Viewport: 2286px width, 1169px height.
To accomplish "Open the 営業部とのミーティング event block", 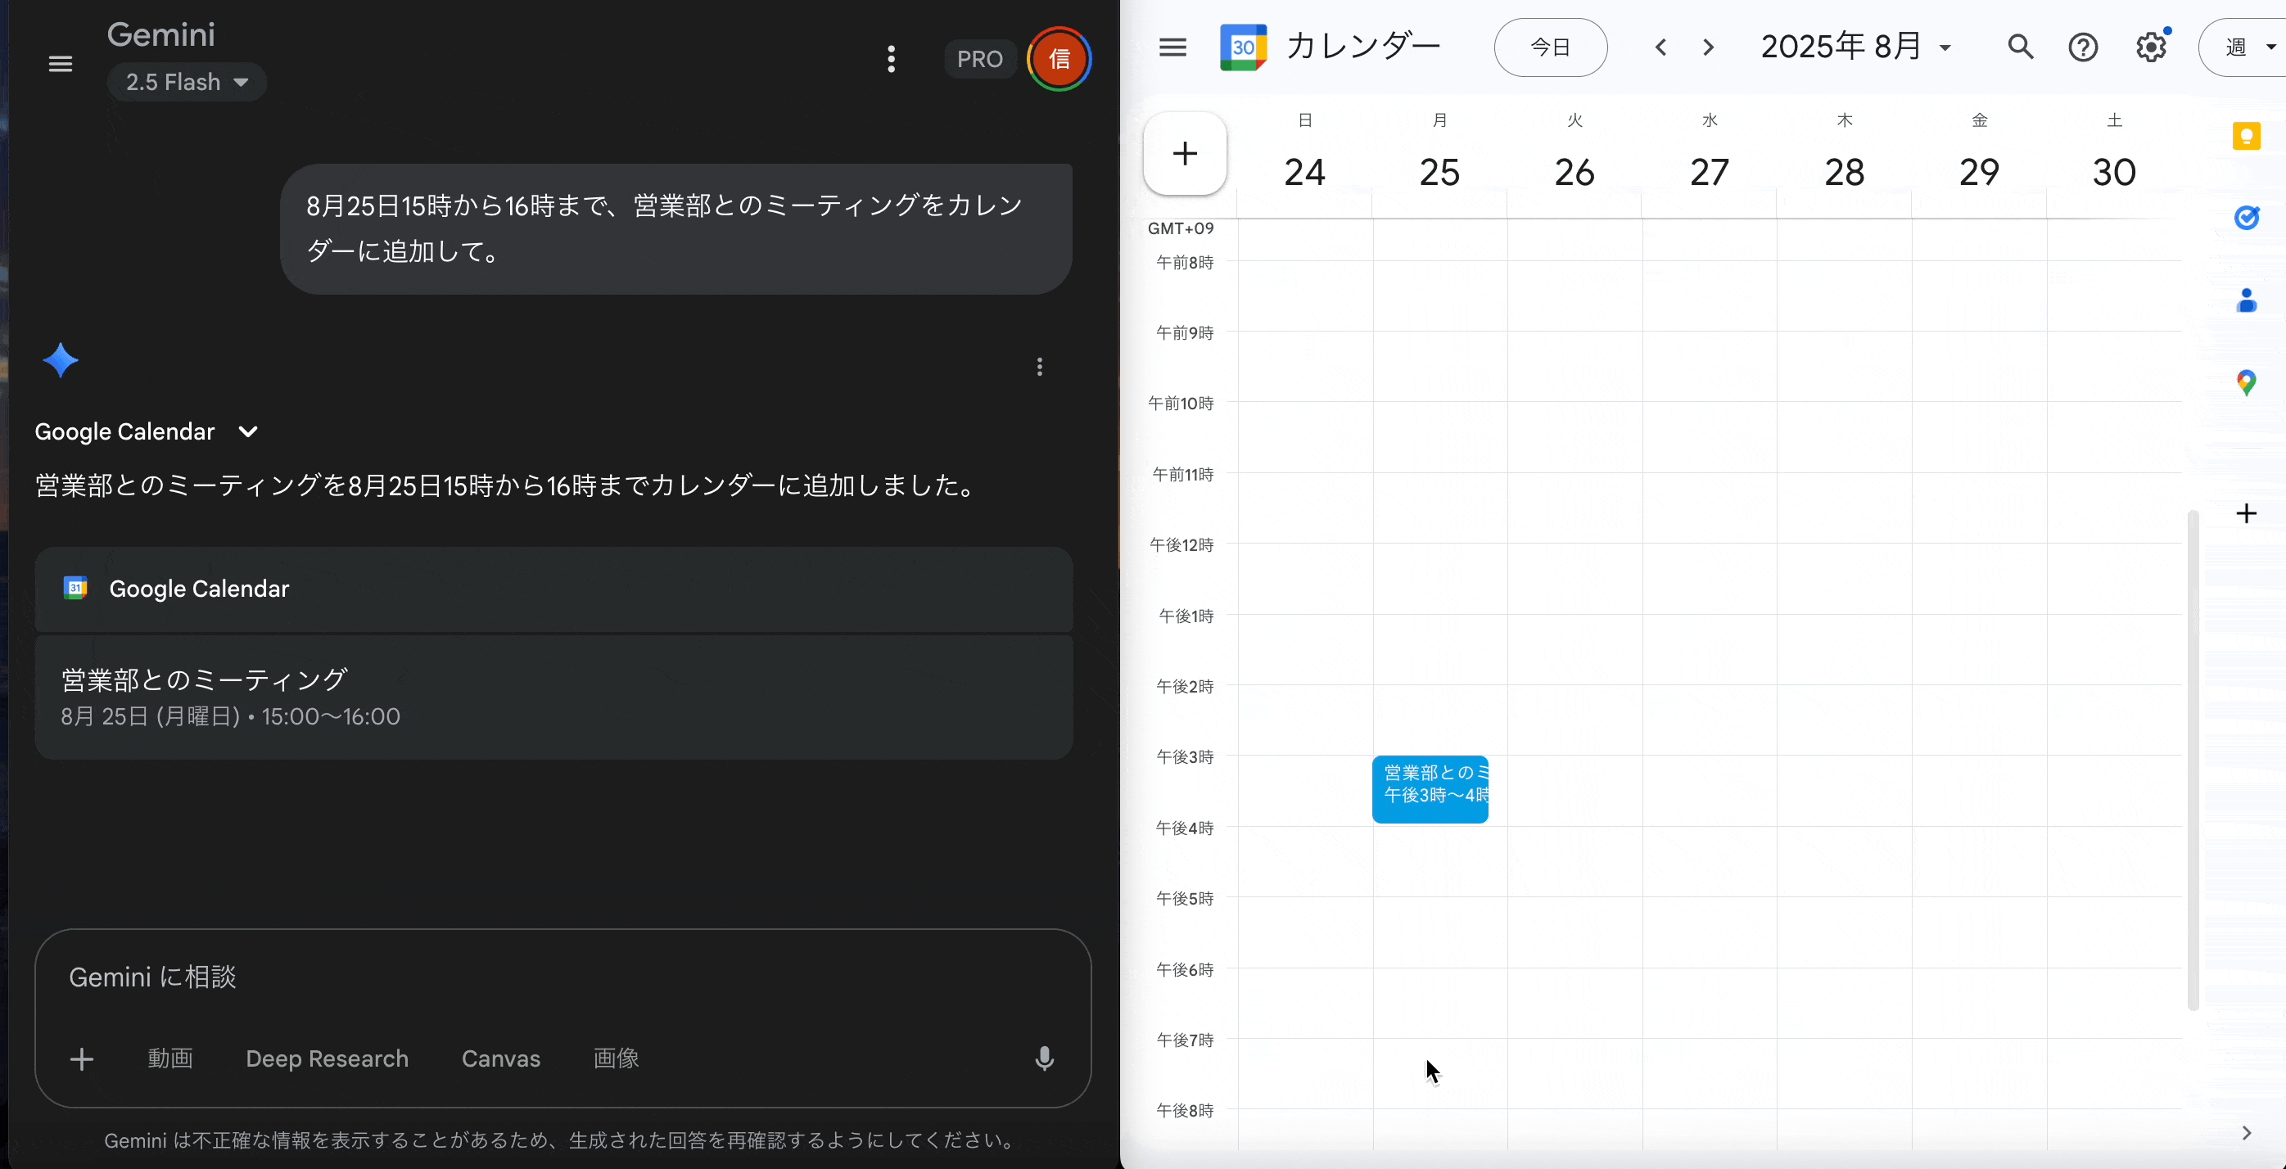I will coord(1430,788).
